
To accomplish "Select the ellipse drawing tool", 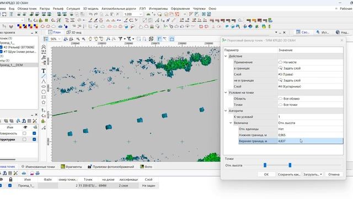I will tap(44, 86).
